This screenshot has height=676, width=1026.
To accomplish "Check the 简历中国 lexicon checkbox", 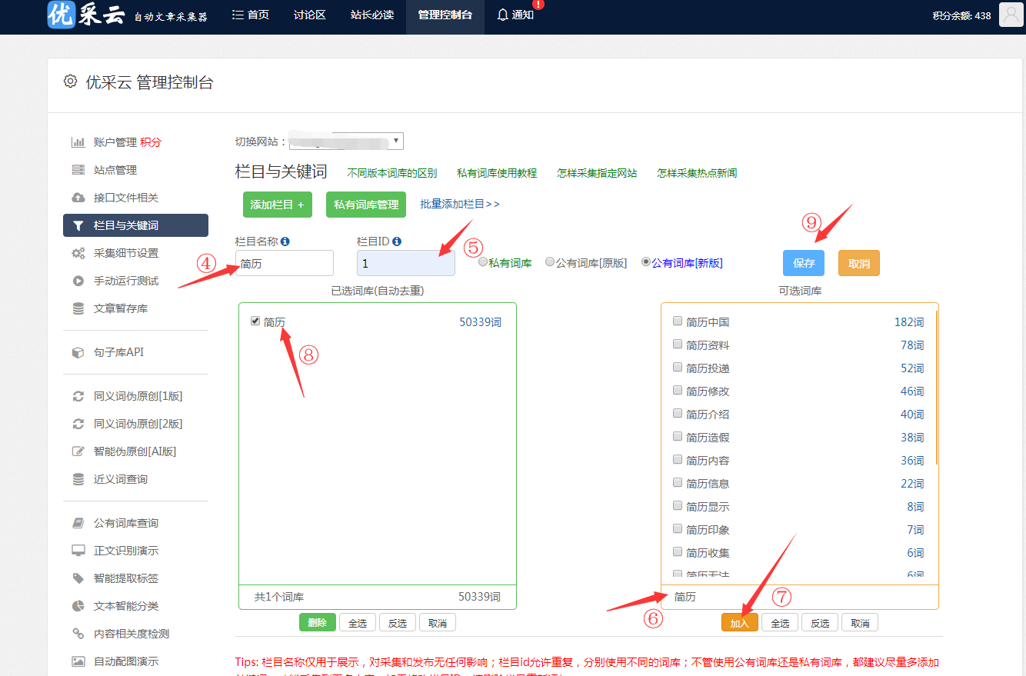I will pyautogui.click(x=678, y=321).
